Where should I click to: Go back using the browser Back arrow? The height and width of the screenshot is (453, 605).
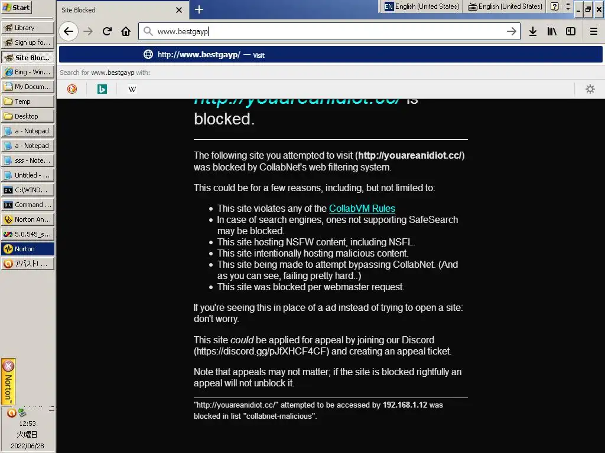[x=69, y=31]
